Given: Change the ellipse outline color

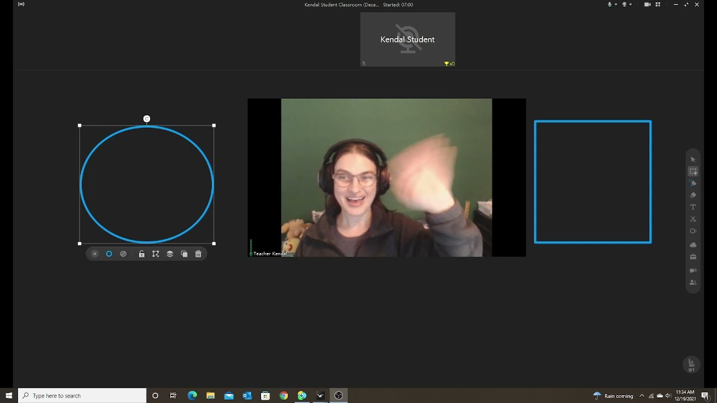Looking at the screenshot, I should tap(109, 254).
